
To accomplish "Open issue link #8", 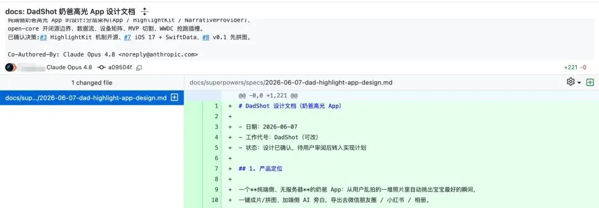I will (206, 38).
